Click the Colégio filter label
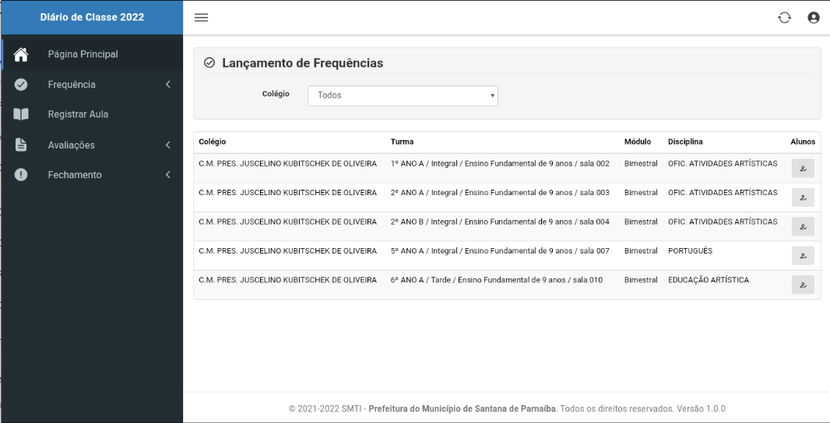This screenshot has height=423, width=830. 276,94
